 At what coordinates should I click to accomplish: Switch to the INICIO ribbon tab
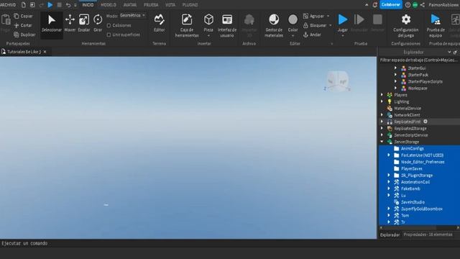(88, 5)
